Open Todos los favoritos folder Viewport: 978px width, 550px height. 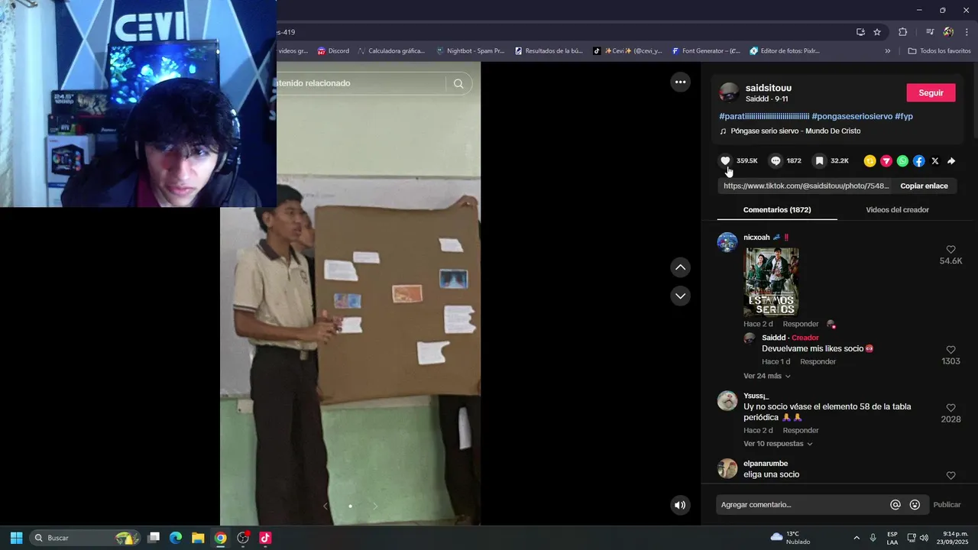click(939, 51)
